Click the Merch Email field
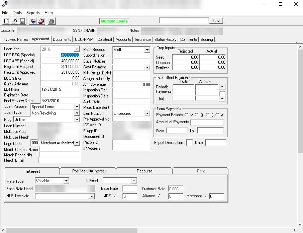The width and height of the screenshot is (303, 233). 60,160
